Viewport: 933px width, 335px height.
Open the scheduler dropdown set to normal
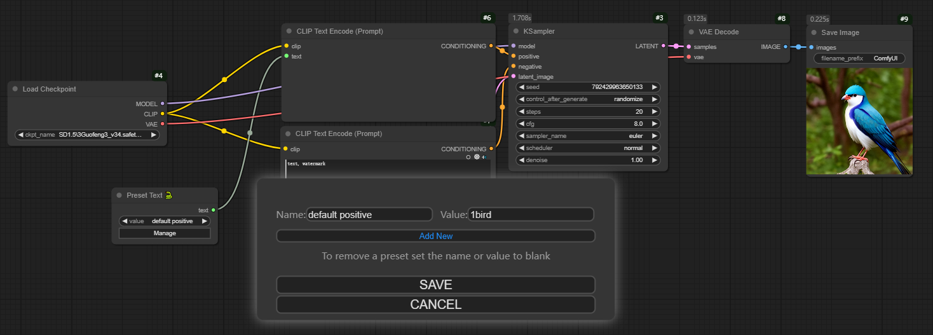pyautogui.click(x=588, y=148)
